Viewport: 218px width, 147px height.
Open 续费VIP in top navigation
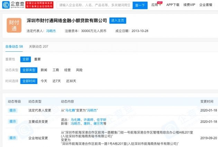[x=190, y=5]
